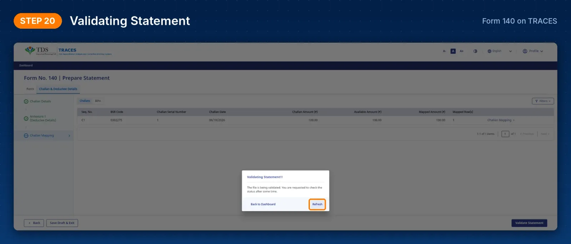The image size is (571, 244).
Task: Switch to the BINs sub-tab
Action: [x=98, y=101]
